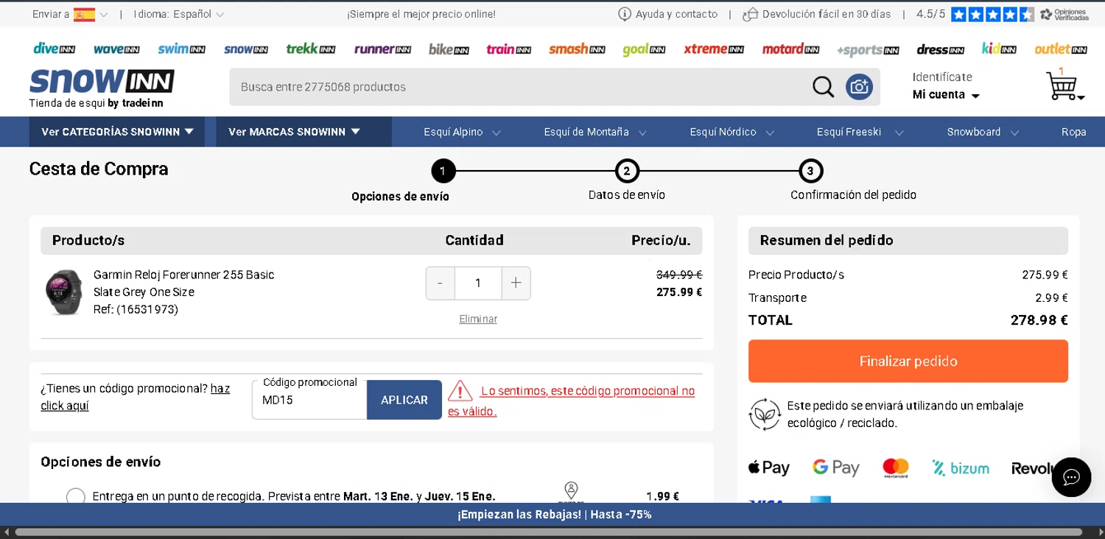This screenshot has height=539, width=1105.
Task: Click the motardinn store logo
Action: (790, 49)
